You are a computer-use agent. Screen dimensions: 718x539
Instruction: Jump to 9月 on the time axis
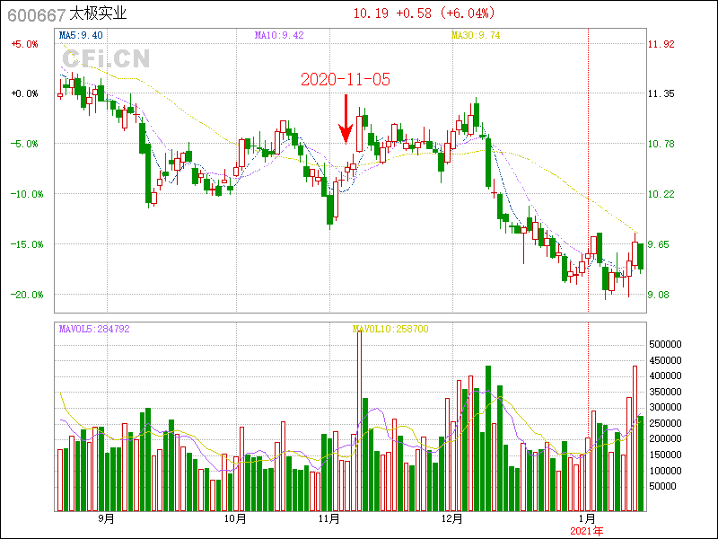click(106, 518)
